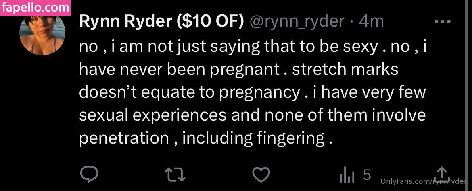Click the tweet's last line of text

[206, 138]
